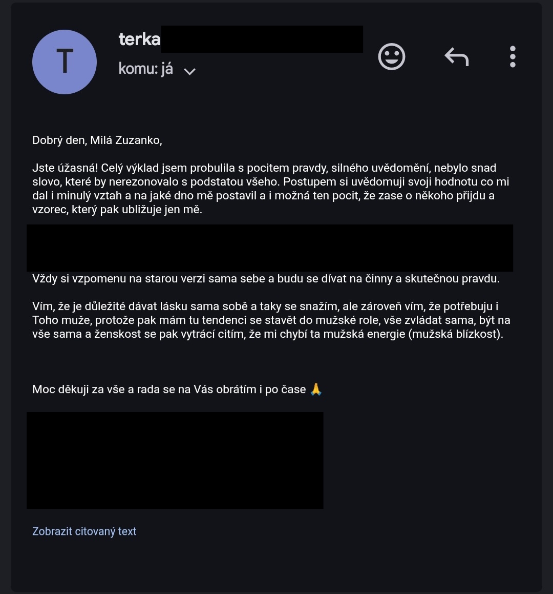The image size is (553, 594).
Task: Expand recipient details with the chevron
Action: (189, 70)
